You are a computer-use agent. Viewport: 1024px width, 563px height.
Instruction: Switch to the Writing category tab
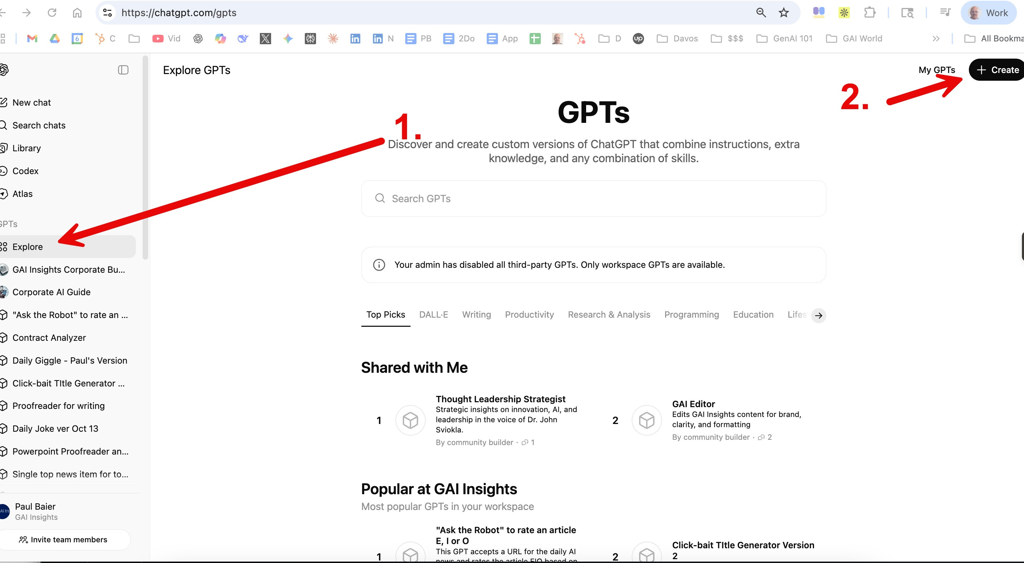(476, 315)
